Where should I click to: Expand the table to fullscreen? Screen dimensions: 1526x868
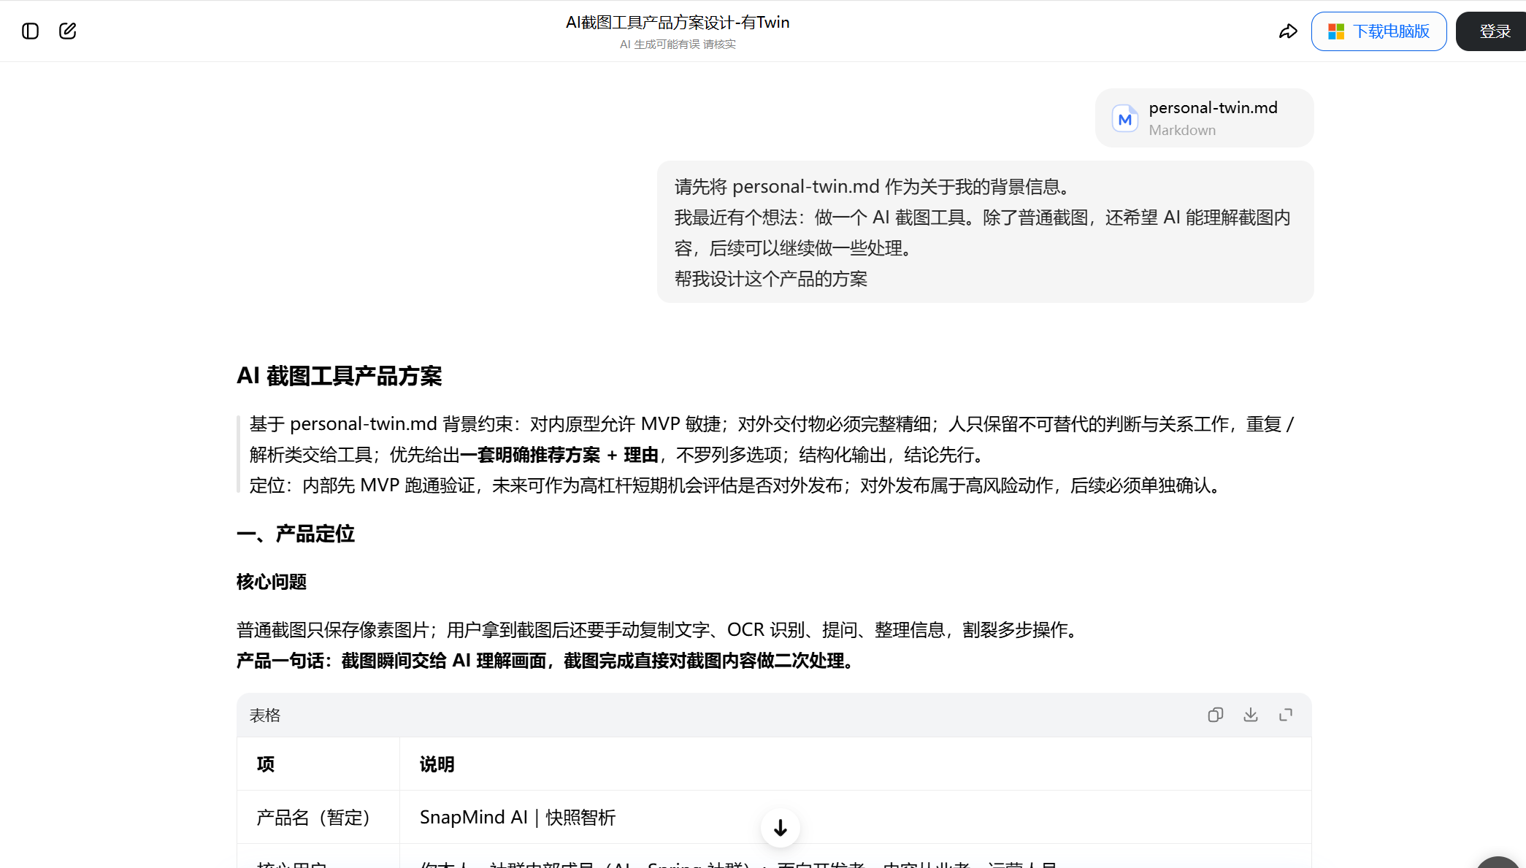coord(1286,715)
